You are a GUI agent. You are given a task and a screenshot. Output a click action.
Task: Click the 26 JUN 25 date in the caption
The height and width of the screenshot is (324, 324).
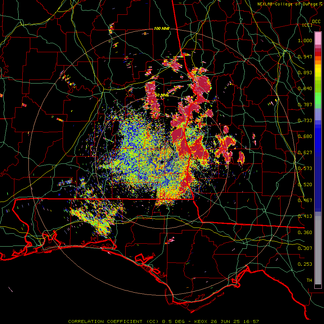(225, 321)
